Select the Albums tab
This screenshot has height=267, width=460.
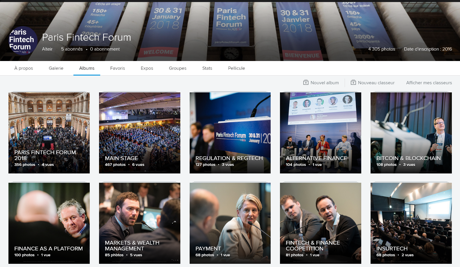point(87,68)
